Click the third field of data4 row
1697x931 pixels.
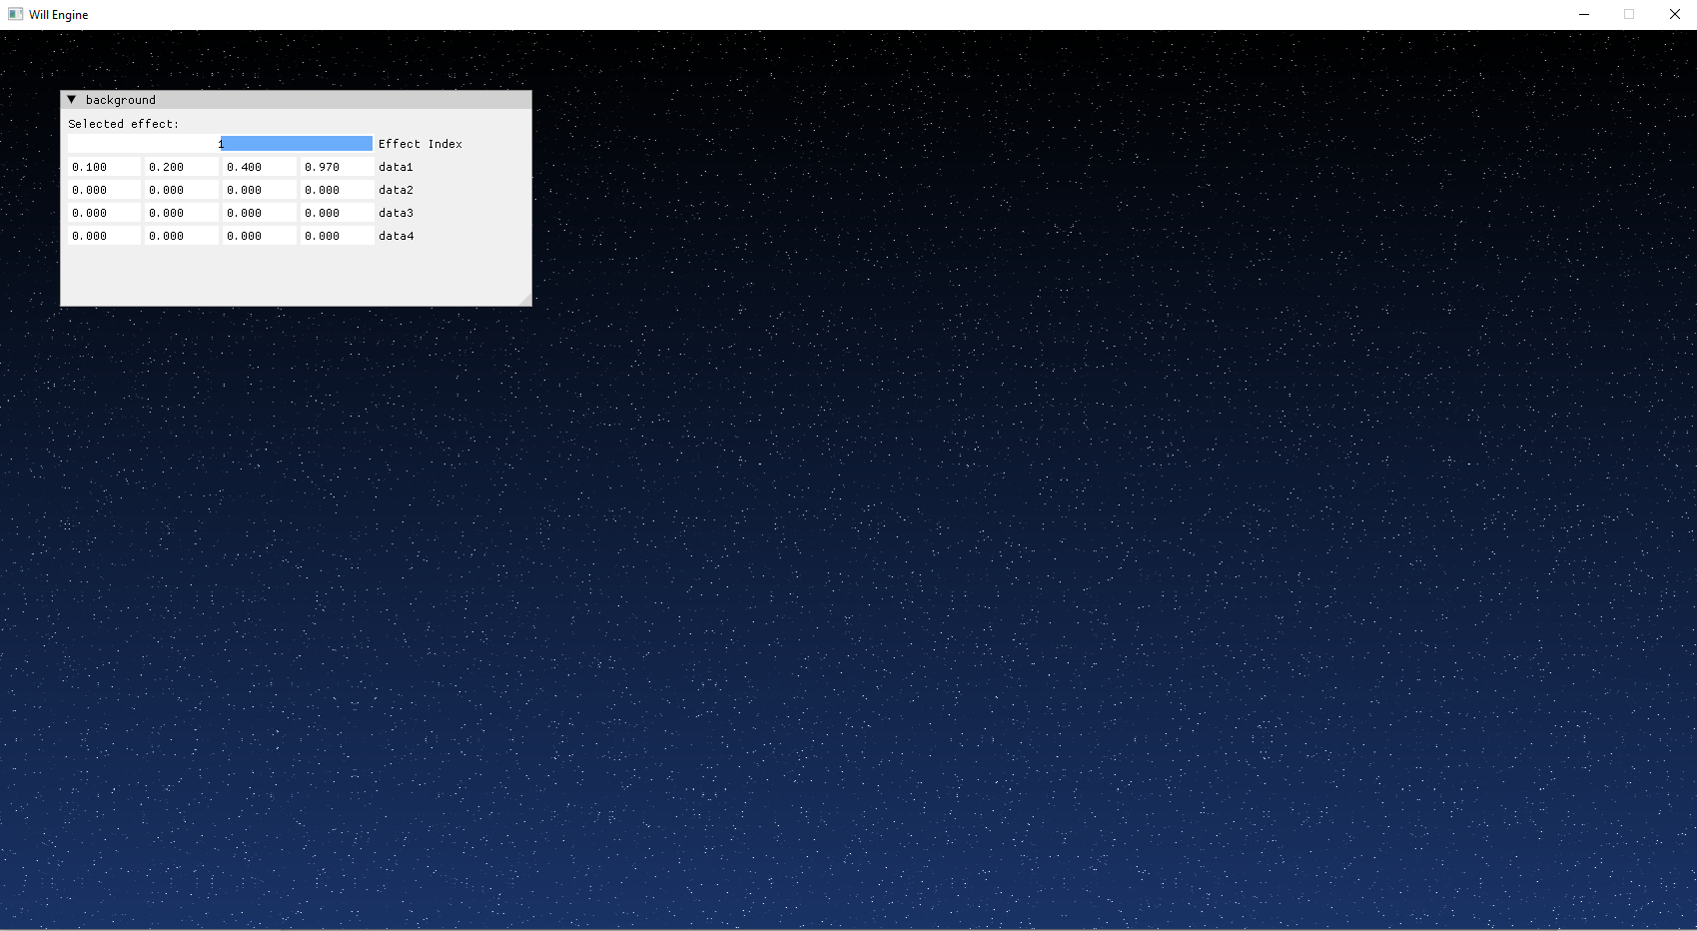259,236
